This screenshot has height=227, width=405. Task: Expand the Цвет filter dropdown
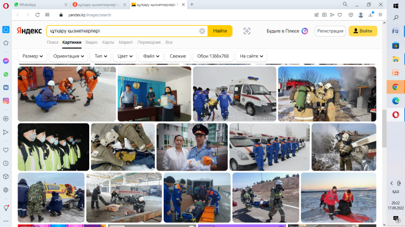point(125,56)
